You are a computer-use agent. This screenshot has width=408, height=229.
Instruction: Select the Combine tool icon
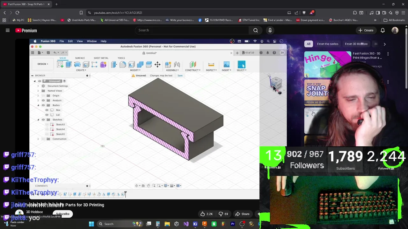pyautogui.click(x=140, y=65)
